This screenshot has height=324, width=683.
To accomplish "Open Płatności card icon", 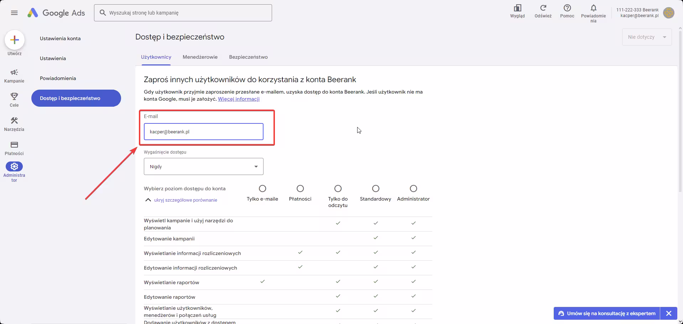I will click(x=14, y=145).
